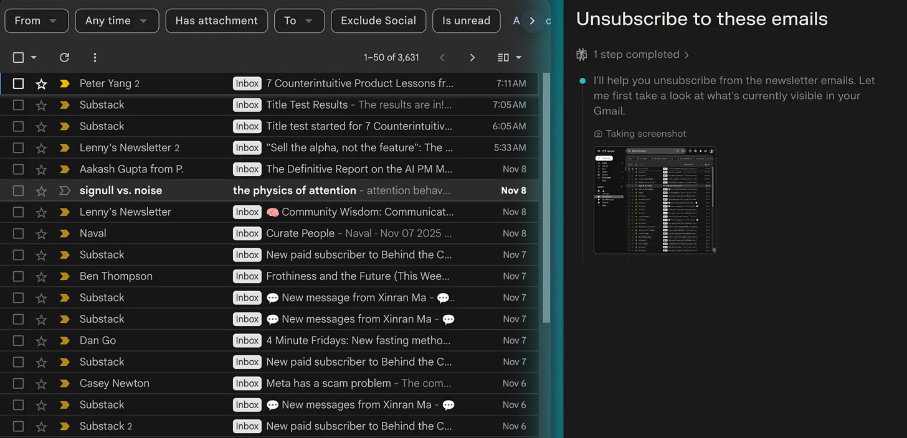
Task: Star the Ben Thompson email
Action: pyautogui.click(x=41, y=276)
